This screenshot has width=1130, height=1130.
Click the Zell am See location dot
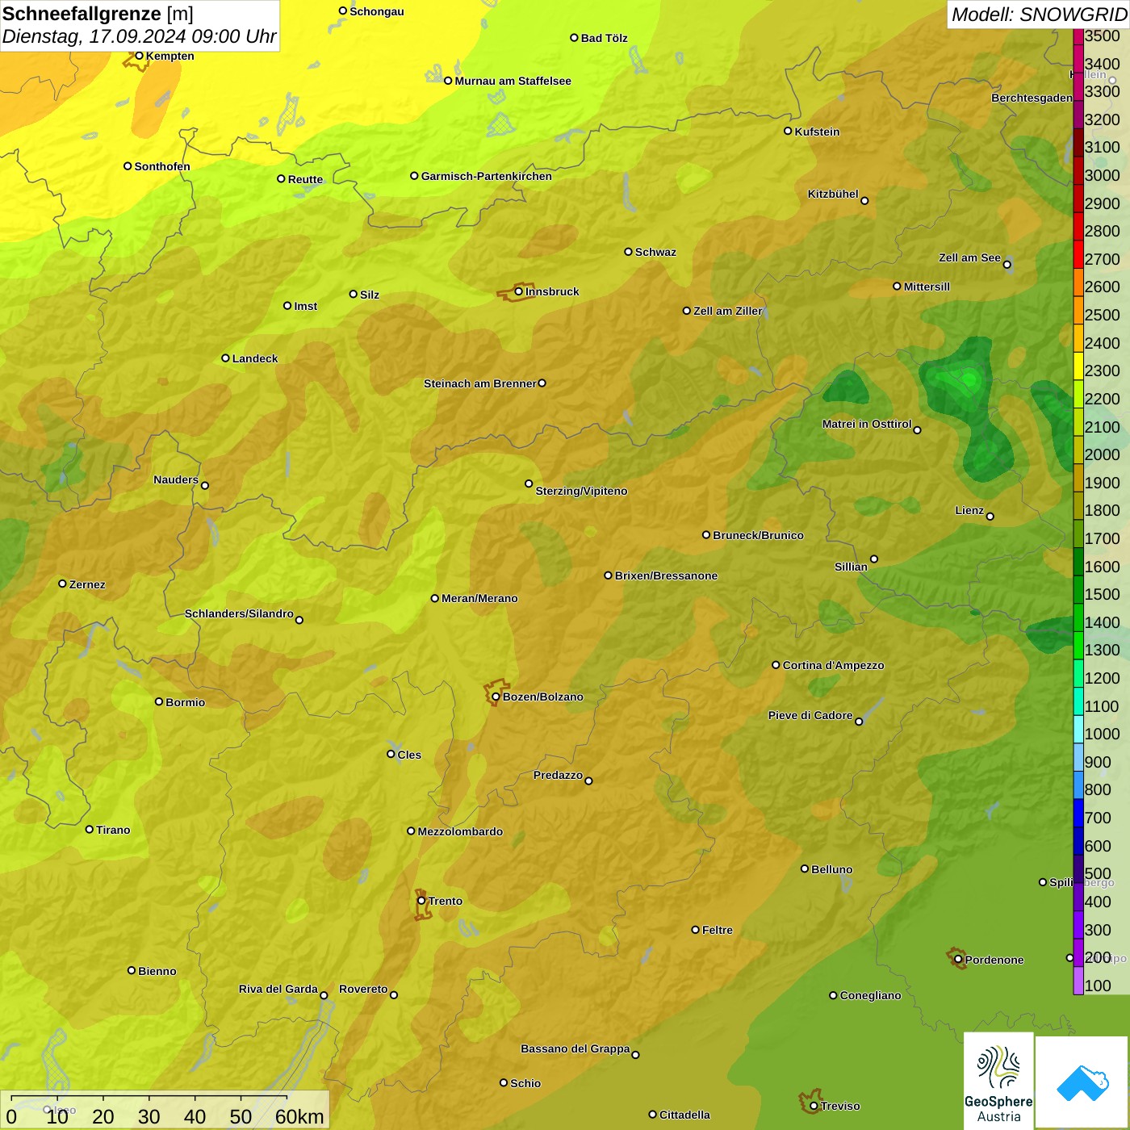[x=1007, y=264]
